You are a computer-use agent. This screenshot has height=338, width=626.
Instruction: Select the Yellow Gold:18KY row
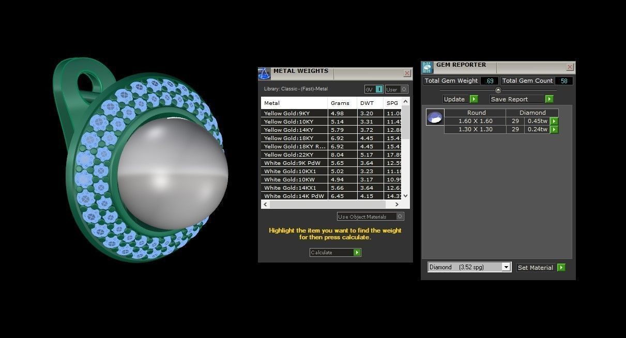[331, 138]
